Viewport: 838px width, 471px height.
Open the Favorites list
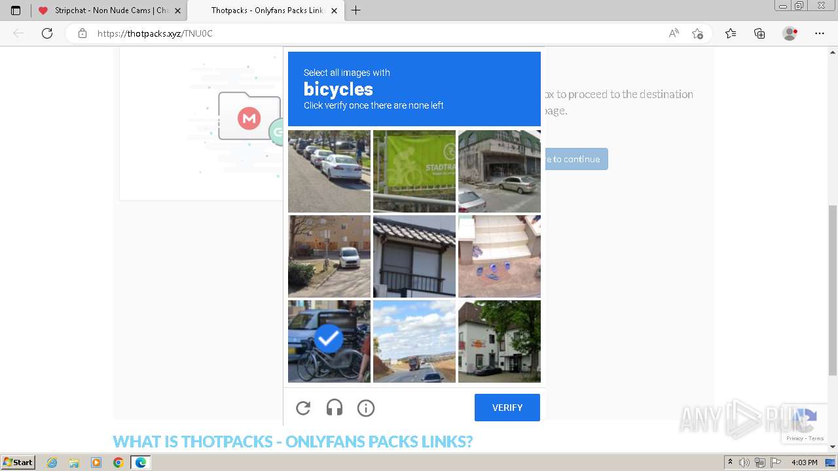(x=731, y=33)
